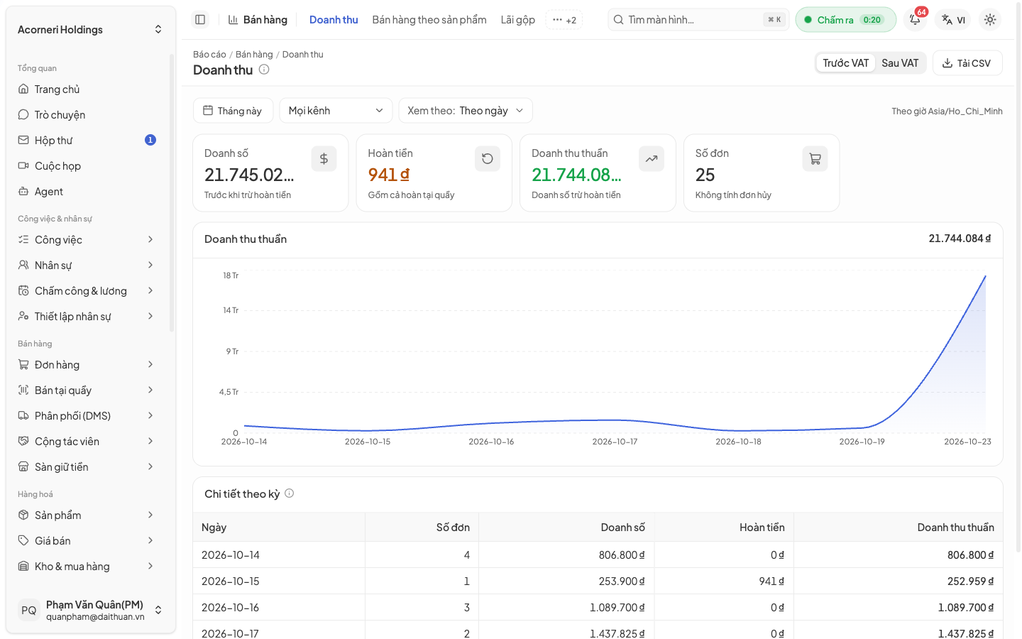
Task: Open the Acorneri Holdings workspace switcher
Action: [x=90, y=30]
